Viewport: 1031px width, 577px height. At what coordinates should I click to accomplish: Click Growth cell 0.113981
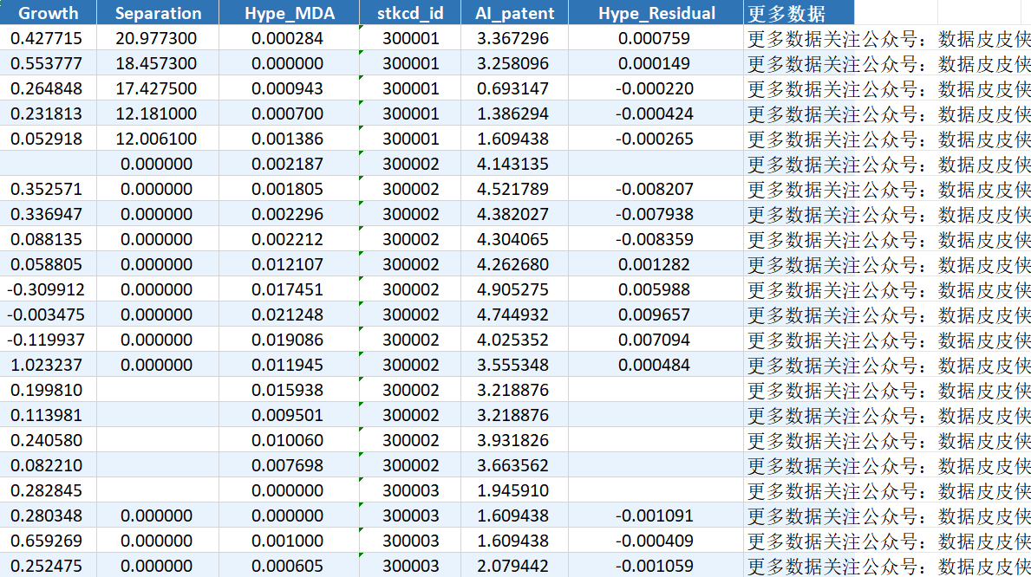tap(48, 415)
